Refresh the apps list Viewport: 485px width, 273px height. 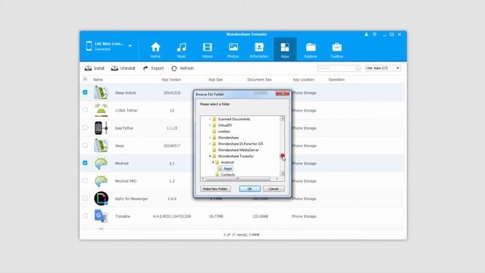[x=183, y=68]
